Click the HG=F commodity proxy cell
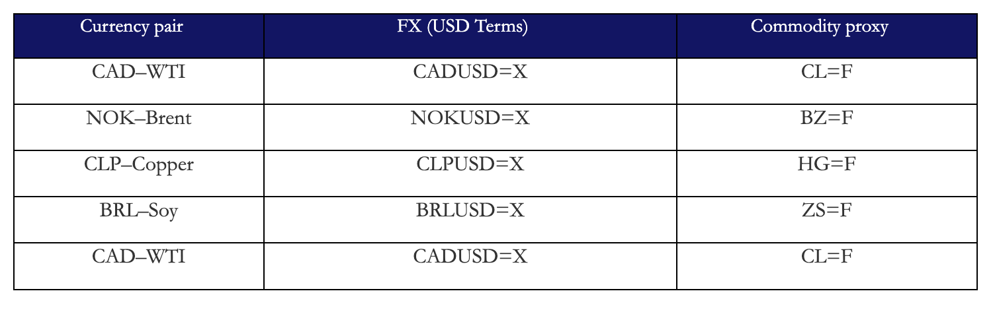995x318 pixels. (826, 164)
